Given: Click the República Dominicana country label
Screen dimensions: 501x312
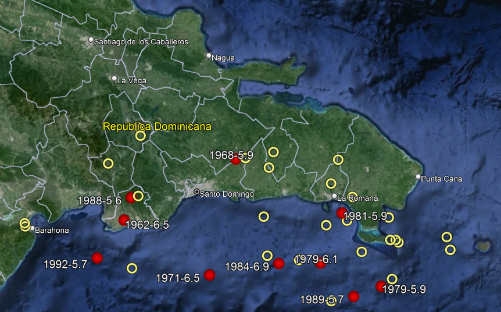Looking at the screenshot, I should (x=157, y=126).
